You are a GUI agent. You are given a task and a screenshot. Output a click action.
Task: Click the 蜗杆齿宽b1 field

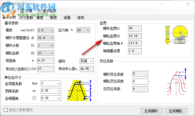[135, 28]
